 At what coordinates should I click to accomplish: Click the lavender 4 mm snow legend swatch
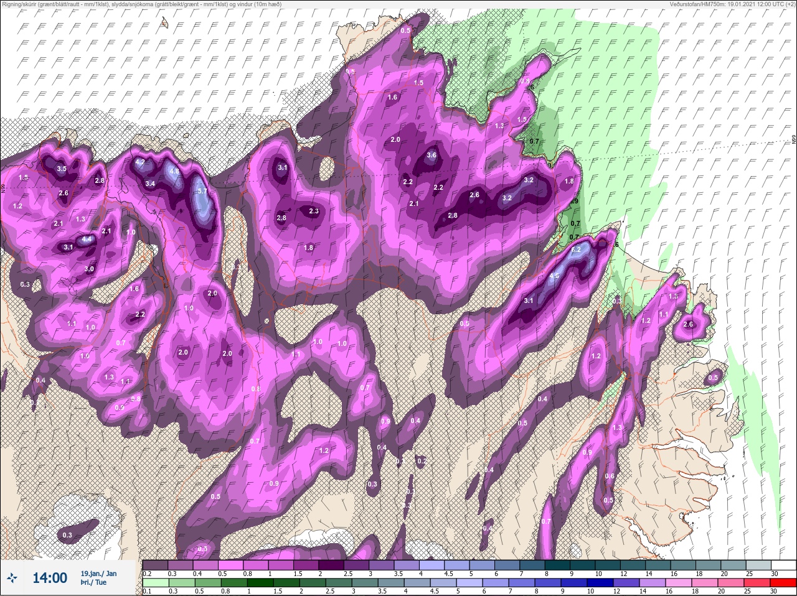coord(432,565)
